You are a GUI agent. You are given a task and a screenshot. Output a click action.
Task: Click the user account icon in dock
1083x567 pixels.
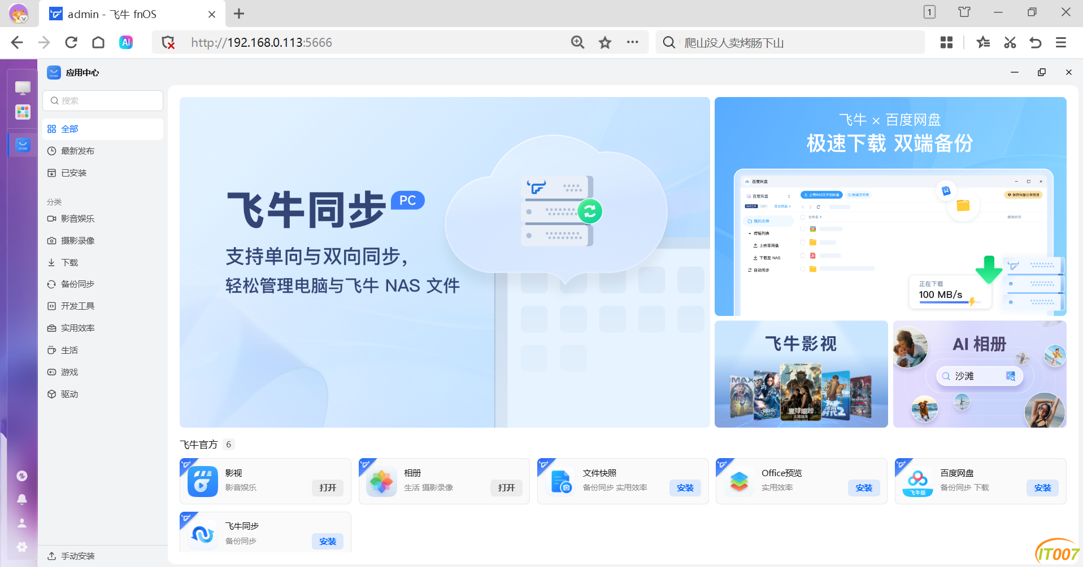point(22,523)
